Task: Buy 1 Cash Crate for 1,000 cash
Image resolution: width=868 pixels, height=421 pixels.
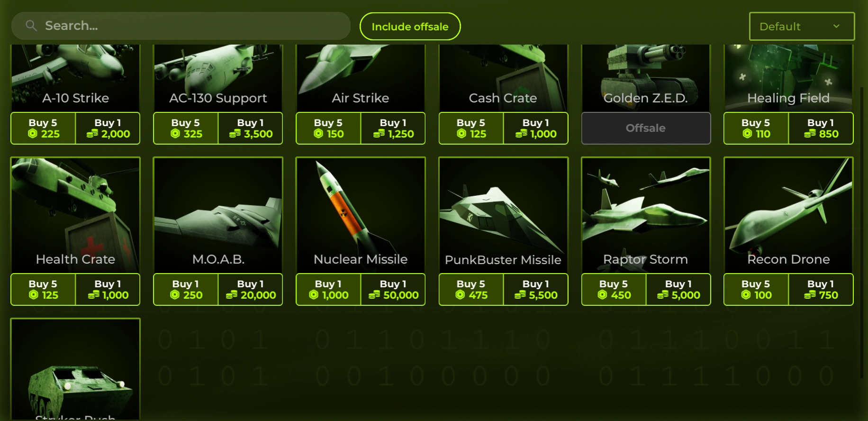Action: tap(535, 128)
